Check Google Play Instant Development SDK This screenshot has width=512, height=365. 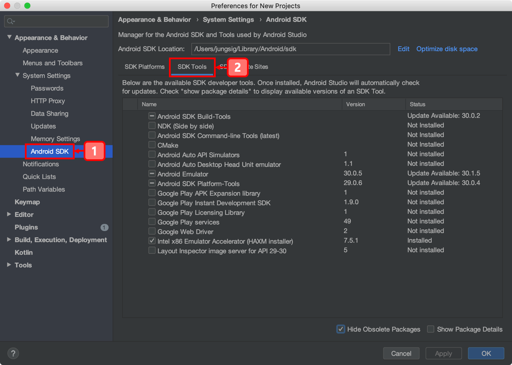(x=152, y=202)
